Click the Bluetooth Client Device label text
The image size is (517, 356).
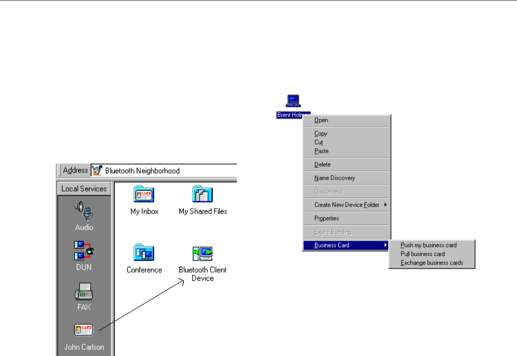(202, 274)
